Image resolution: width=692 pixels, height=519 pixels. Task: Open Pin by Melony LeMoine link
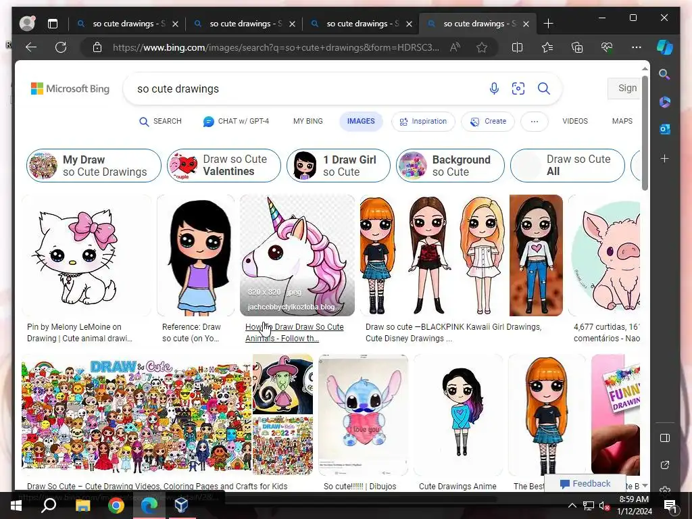pyautogui.click(x=80, y=332)
